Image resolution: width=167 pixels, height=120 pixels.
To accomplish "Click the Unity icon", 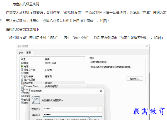I will point(22,93).
